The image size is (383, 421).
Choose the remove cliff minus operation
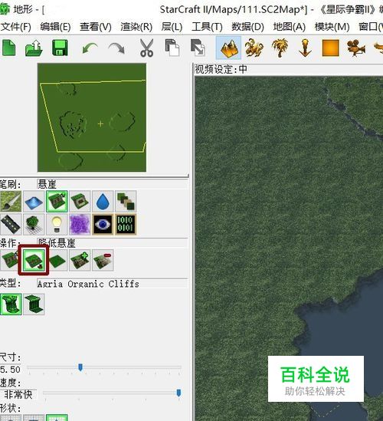tap(103, 260)
